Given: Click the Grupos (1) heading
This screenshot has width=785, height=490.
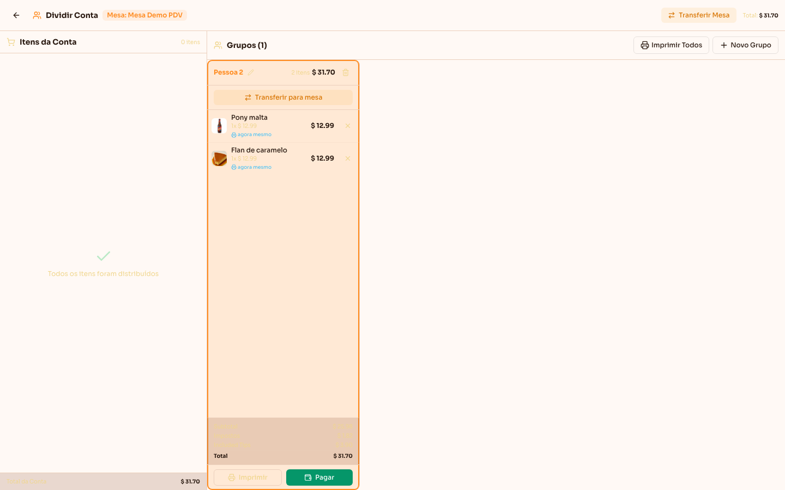Looking at the screenshot, I should tap(247, 45).
